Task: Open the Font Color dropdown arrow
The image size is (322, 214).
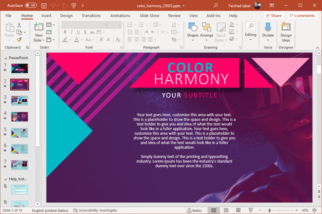Action: tap(81, 40)
